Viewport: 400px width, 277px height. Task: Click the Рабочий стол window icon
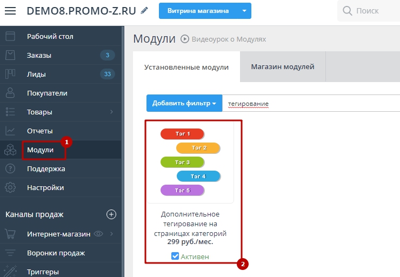click(10, 36)
